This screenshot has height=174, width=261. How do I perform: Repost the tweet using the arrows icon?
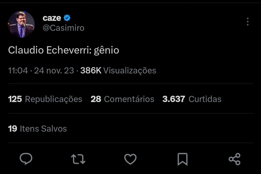click(78, 159)
